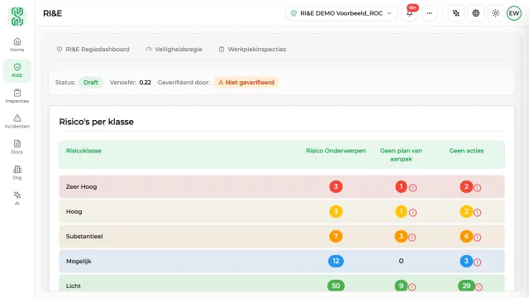Go to Home in the sidebar
Viewport: 529px width, 298px height.
17,45
